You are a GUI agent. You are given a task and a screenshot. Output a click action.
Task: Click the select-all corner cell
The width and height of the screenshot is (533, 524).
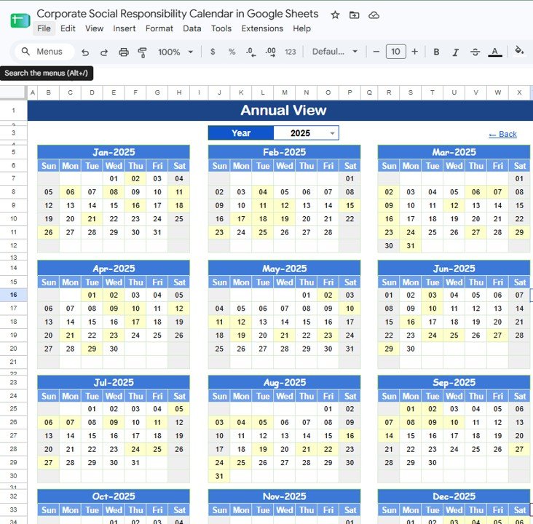click(x=13, y=92)
